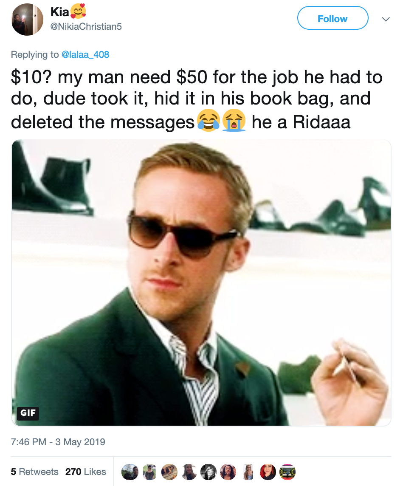Click the tears of joy emoji
Screen dimensions: 417x486
tap(208, 120)
